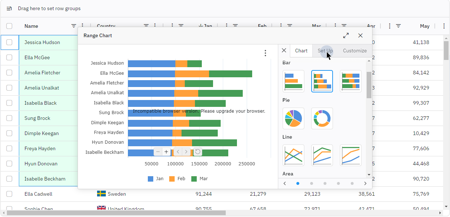Image resolution: width=450 pixels, height=217 pixels.
Task: Select the normalized bar chart type
Action: 351,81
